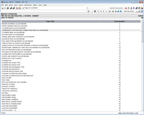Click the gray up arrow navigation icon
The height and width of the screenshot is (115, 144).
tap(113, 11)
